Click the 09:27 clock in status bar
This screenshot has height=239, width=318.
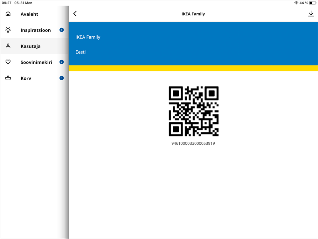coord(6,3)
